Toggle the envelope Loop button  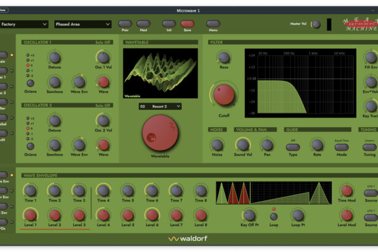click(x=274, y=216)
